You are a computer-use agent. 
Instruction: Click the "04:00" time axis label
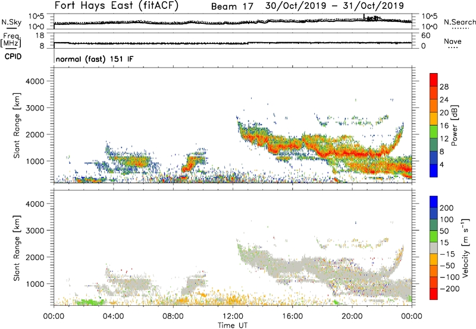coord(113,317)
